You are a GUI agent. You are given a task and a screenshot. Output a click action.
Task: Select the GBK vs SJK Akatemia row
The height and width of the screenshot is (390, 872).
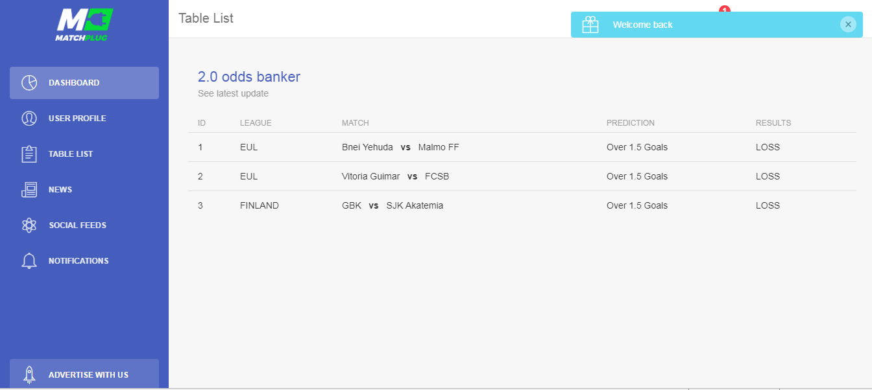pyautogui.click(x=392, y=205)
